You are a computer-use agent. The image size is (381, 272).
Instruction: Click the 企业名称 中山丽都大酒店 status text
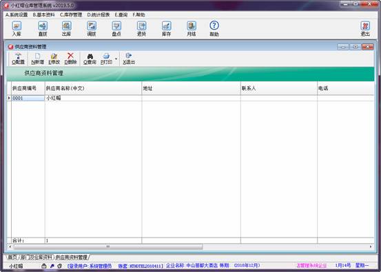pos(192,266)
